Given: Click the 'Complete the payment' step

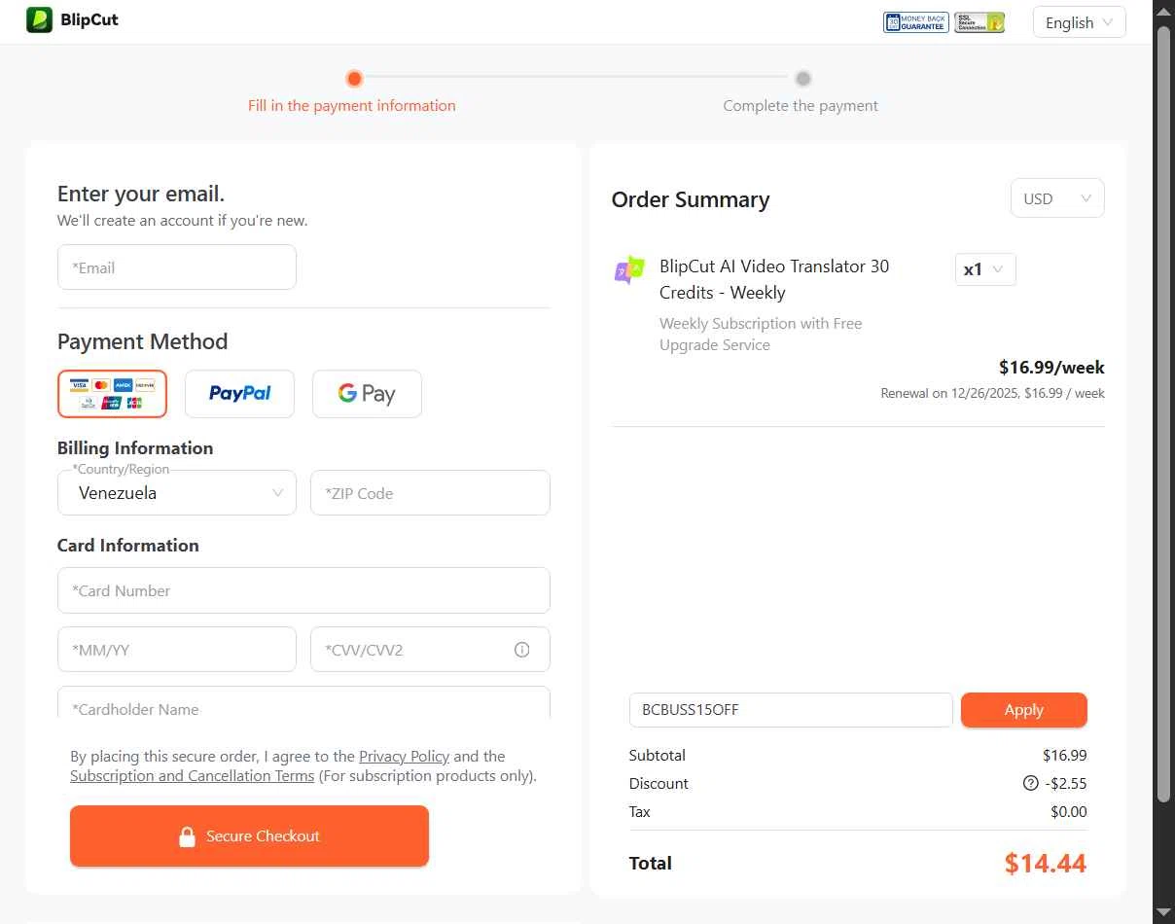Looking at the screenshot, I should (x=801, y=105).
